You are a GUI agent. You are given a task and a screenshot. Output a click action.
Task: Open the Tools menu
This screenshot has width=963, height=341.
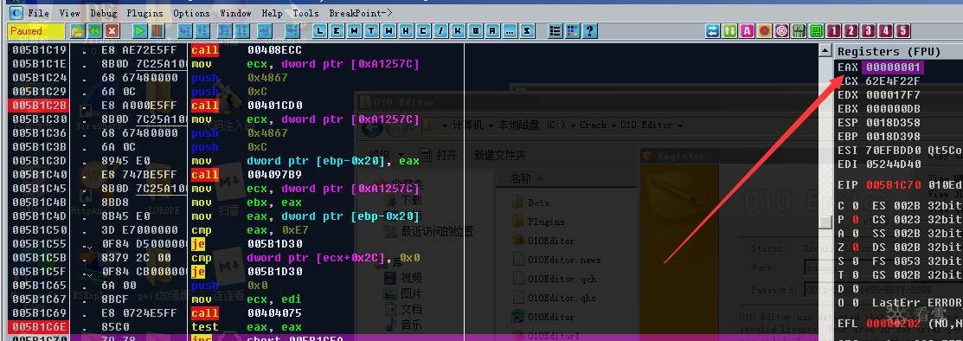coord(305,13)
